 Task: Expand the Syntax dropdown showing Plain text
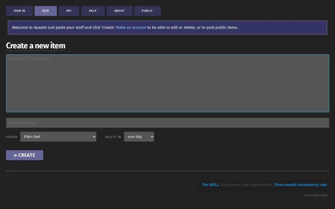[x=58, y=137]
